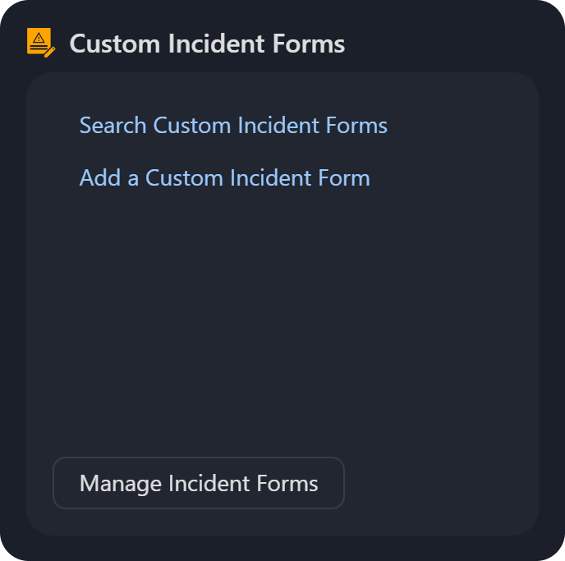This screenshot has height=561, width=565.
Task: Choose Manage Incident Forms at the card bottom
Action: pyautogui.click(x=199, y=483)
